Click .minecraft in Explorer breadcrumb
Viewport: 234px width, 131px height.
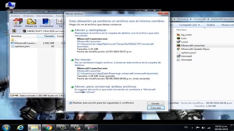pyautogui.click(x=200, y=19)
